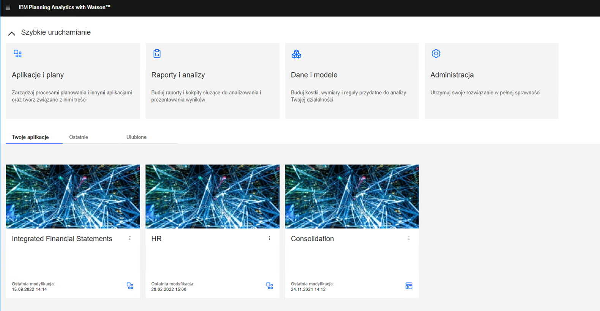The width and height of the screenshot is (600, 311).
Task: Click the Integrated Financial Statements title
Action: tap(62, 239)
